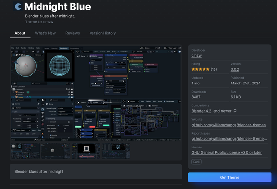This screenshot has width=277, height=189.
Task: Open the Reviews tab
Action: [72, 33]
